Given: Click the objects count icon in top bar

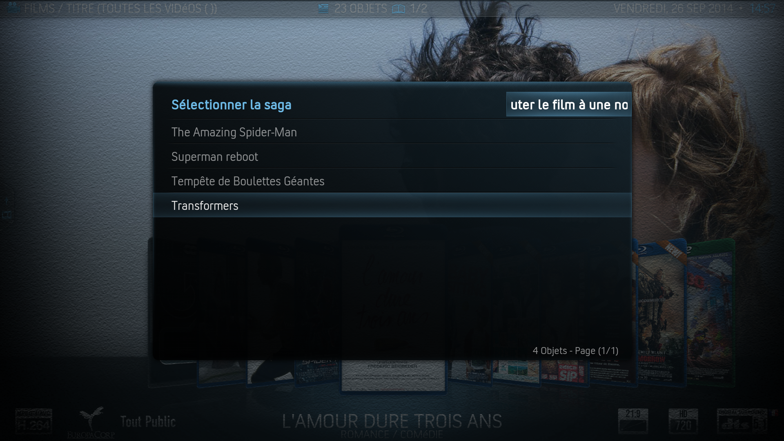Looking at the screenshot, I should pyautogui.click(x=323, y=8).
